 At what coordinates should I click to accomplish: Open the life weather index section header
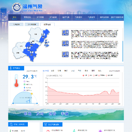tap(53, 124)
